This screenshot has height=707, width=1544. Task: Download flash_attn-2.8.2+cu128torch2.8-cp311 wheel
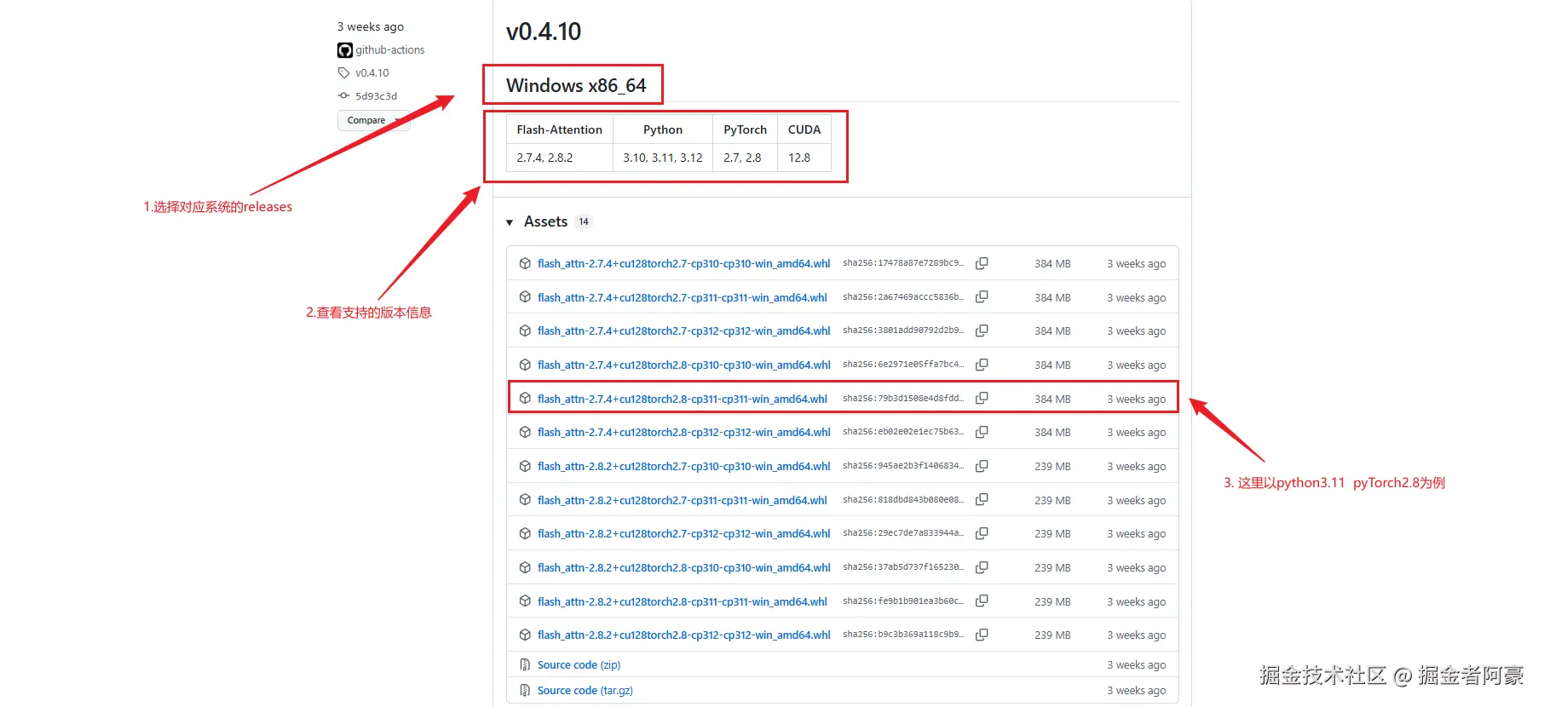[682, 601]
